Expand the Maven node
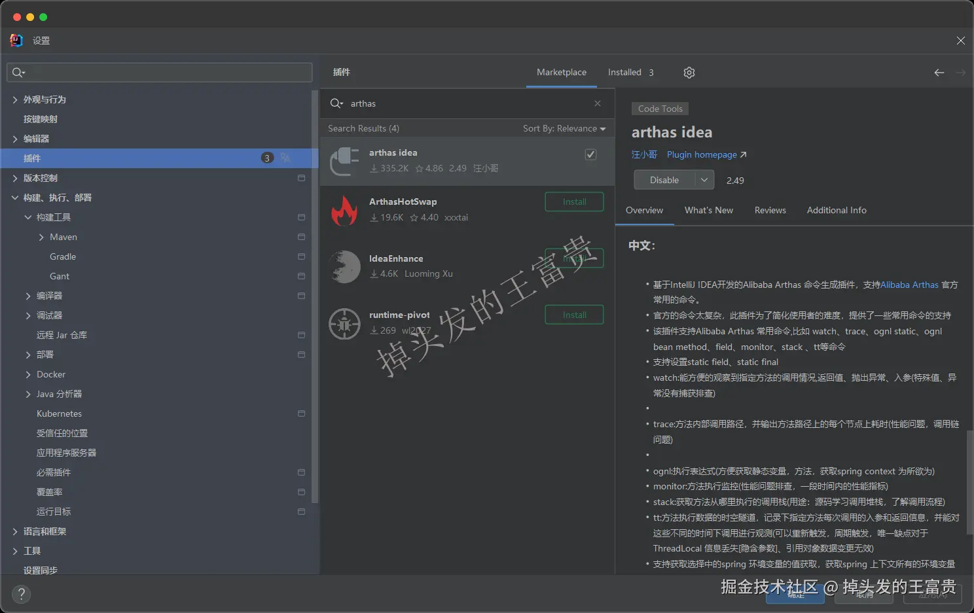The height and width of the screenshot is (613, 974). [41, 237]
